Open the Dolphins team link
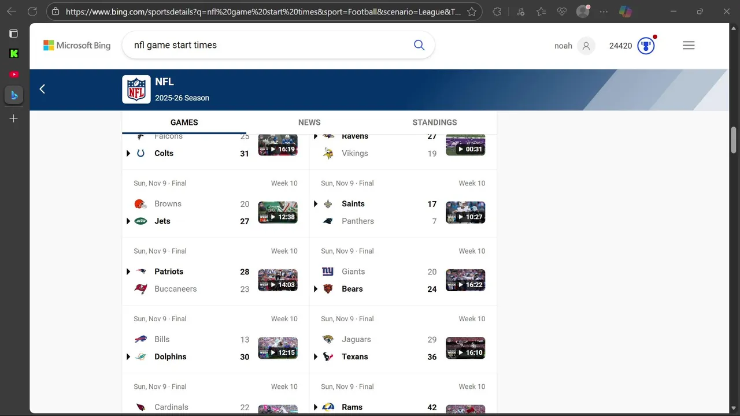 click(171, 357)
